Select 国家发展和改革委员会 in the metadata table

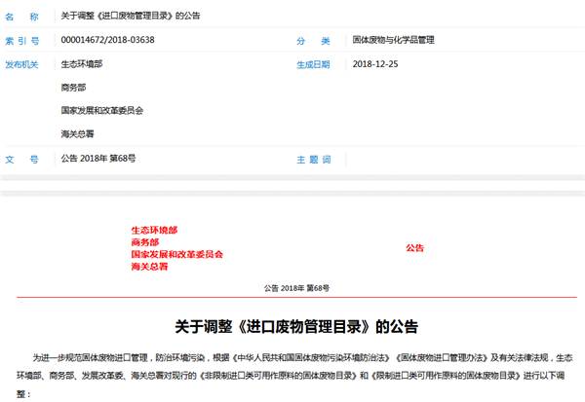101,111
